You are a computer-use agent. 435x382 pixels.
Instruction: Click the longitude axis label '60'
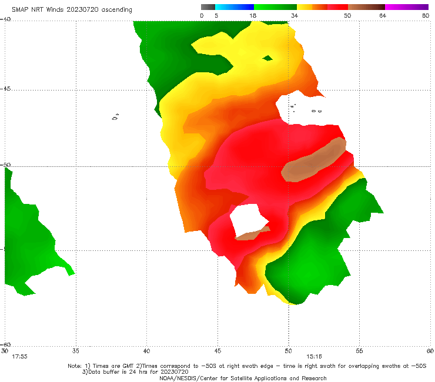coord(430,351)
